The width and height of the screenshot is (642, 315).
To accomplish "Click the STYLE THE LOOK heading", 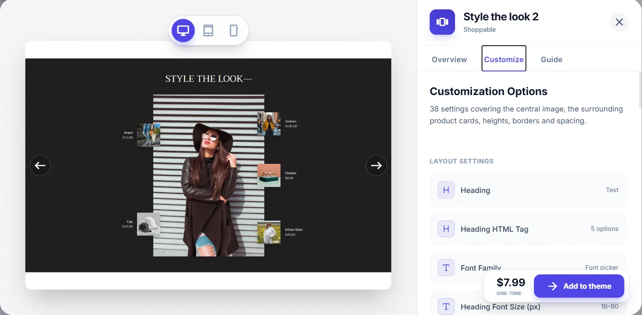I will pos(209,79).
